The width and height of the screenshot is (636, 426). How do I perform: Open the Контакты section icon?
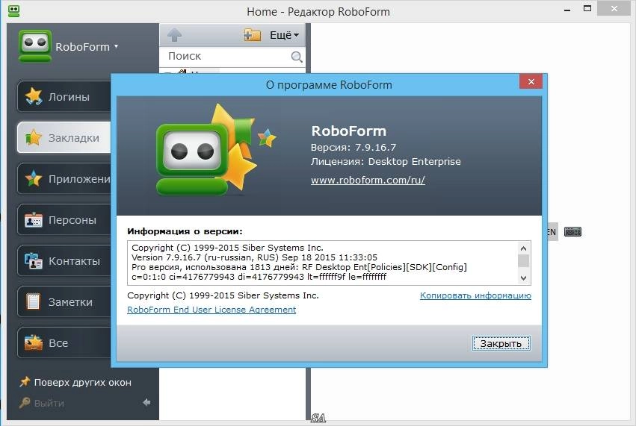[x=34, y=261]
